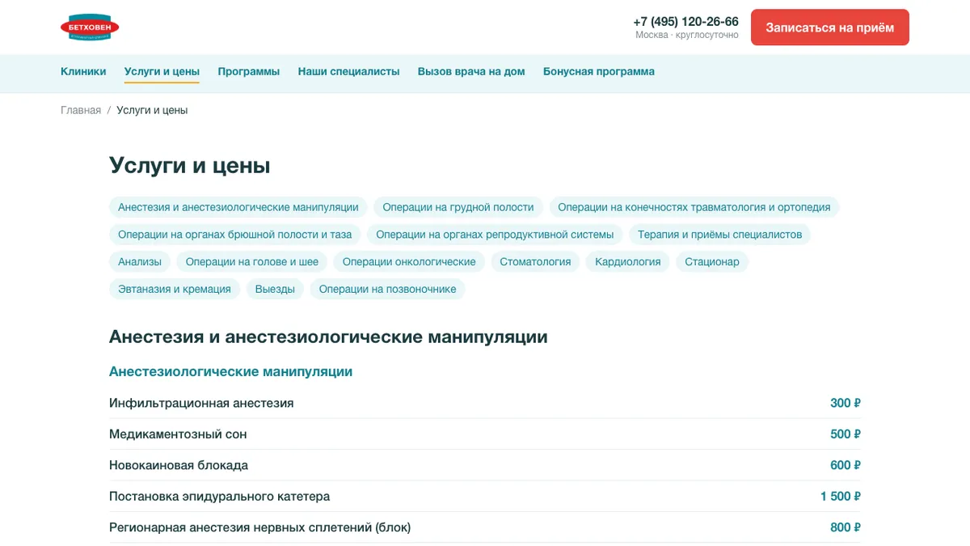The image size is (970, 546).
Task: Select the Кардиология category tag
Action: 628,261
